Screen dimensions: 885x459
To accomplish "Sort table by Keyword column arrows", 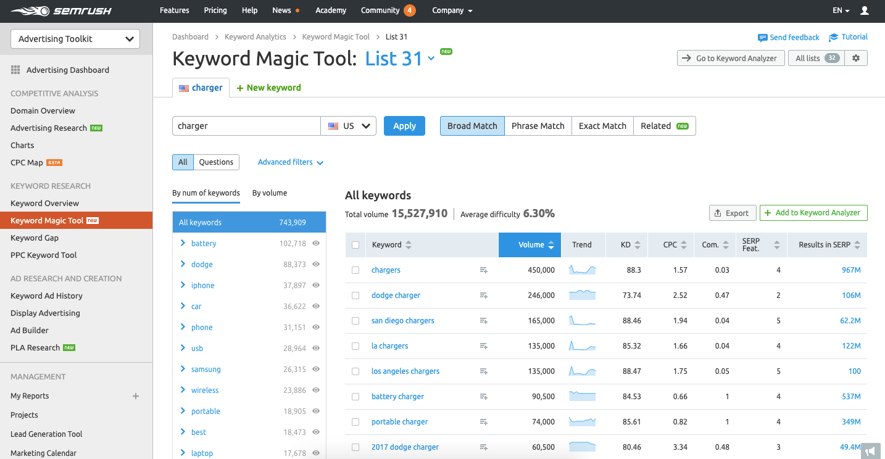I will 409,245.
